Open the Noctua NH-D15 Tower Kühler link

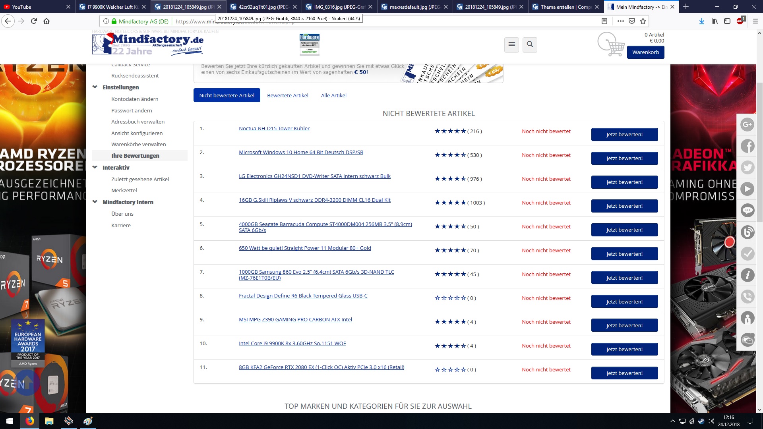click(x=274, y=128)
